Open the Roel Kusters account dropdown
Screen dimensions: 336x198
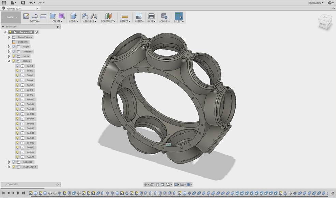[x=316, y=3]
